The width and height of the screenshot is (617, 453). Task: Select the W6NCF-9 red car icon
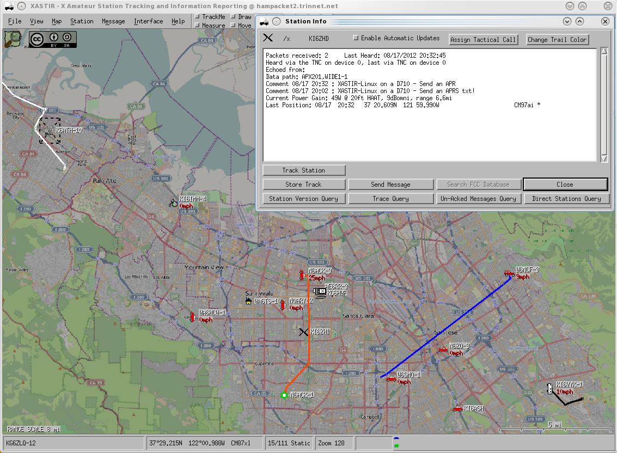point(509,273)
